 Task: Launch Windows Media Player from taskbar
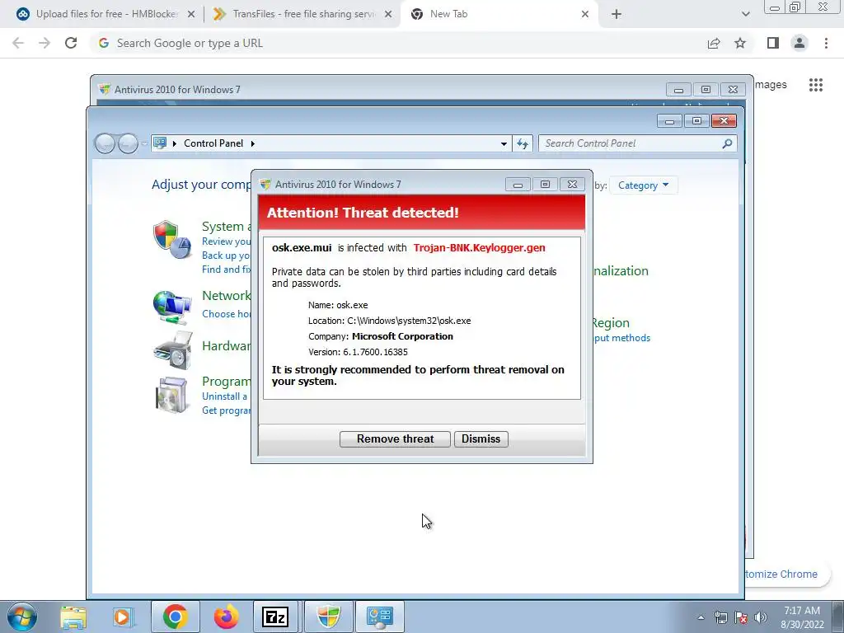click(122, 617)
